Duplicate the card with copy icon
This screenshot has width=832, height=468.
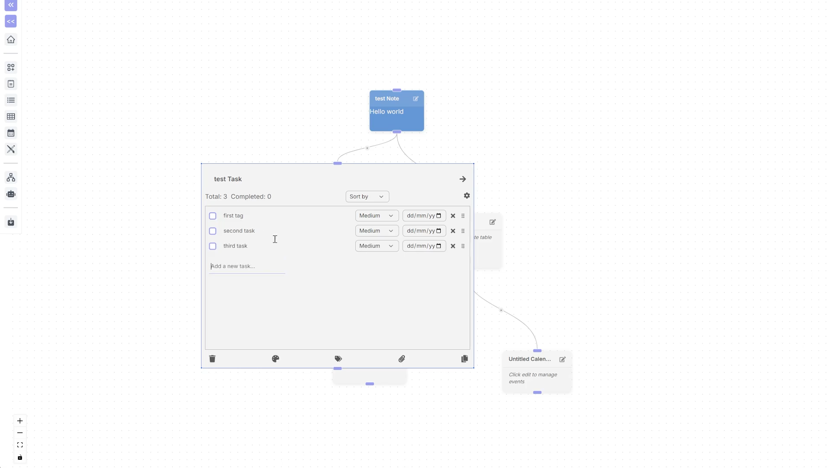tap(465, 359)
